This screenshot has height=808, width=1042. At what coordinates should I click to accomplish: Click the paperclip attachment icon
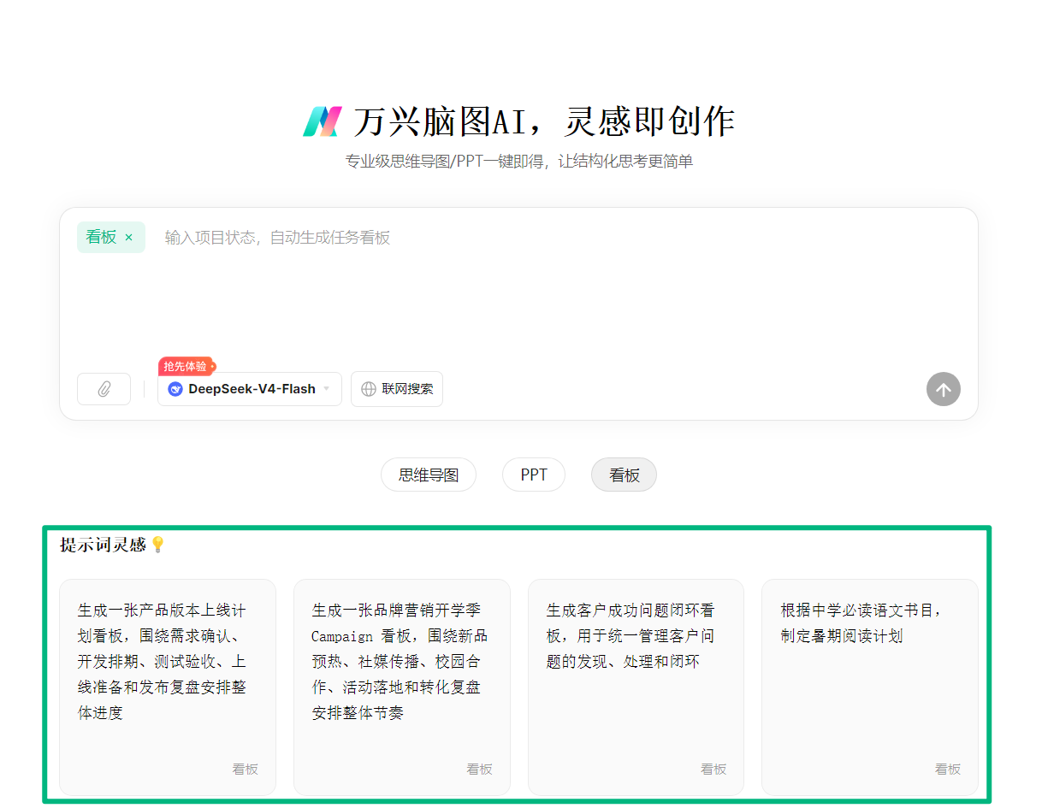click(104, 389)
